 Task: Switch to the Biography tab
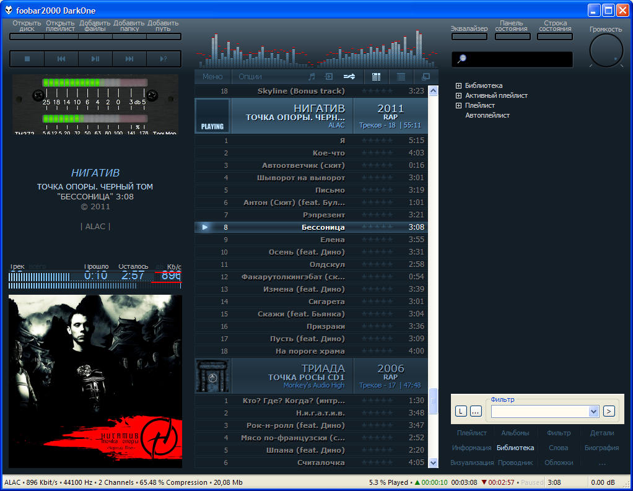tap(602, 448)
